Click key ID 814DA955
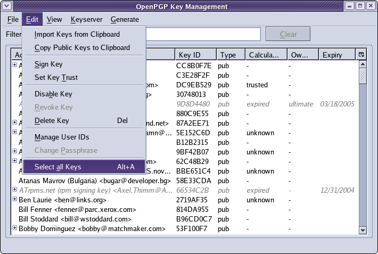 [192, 209]
